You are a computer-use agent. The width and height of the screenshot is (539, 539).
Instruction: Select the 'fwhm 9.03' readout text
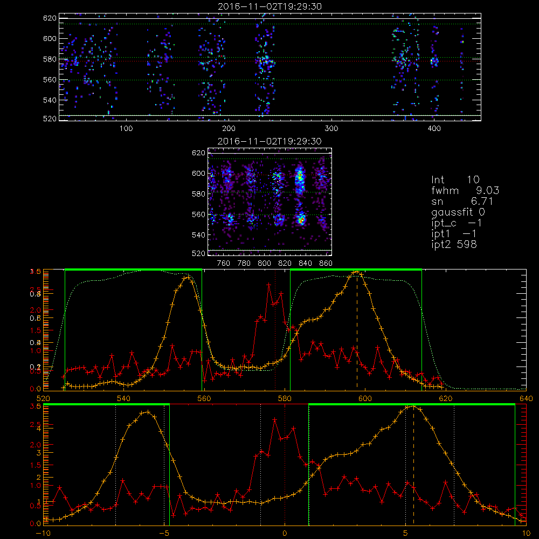tap(465, 190)
